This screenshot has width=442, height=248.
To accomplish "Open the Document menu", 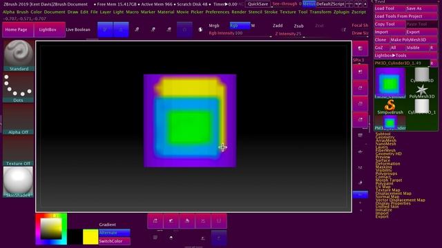I will tap(55, 12).
